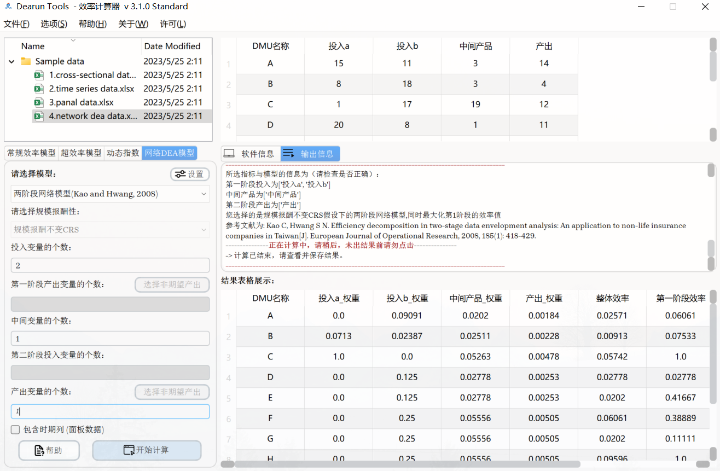720x471 pixels.
Task: Open the 两阶段网络模型 model dropdown
Action: pyautogui.click(x=109, y=194)
